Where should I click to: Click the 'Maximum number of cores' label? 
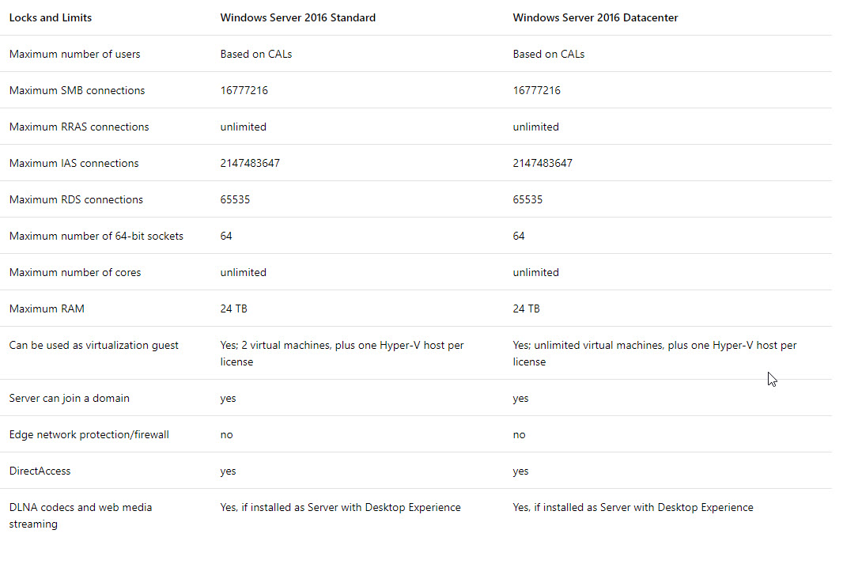(74, 273)
